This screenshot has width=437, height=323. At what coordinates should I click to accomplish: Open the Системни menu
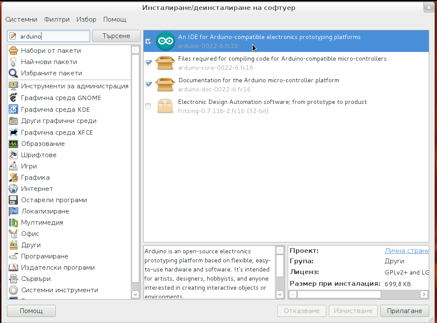(x=21, y=19)
